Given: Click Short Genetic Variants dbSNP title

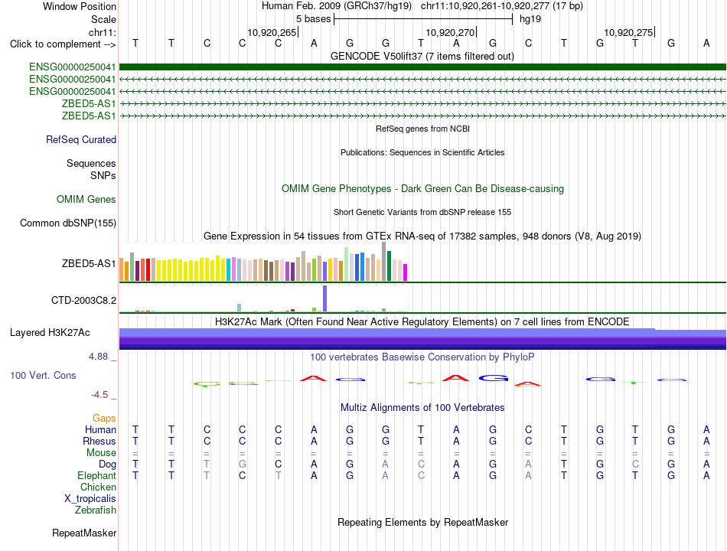Looking at the screenshot, I should pyautogui.click(x=422, y=212).
